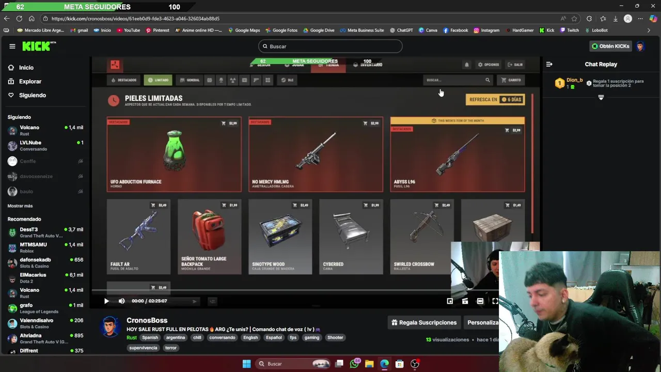Open LVLNube channel in sidebar

45,146
